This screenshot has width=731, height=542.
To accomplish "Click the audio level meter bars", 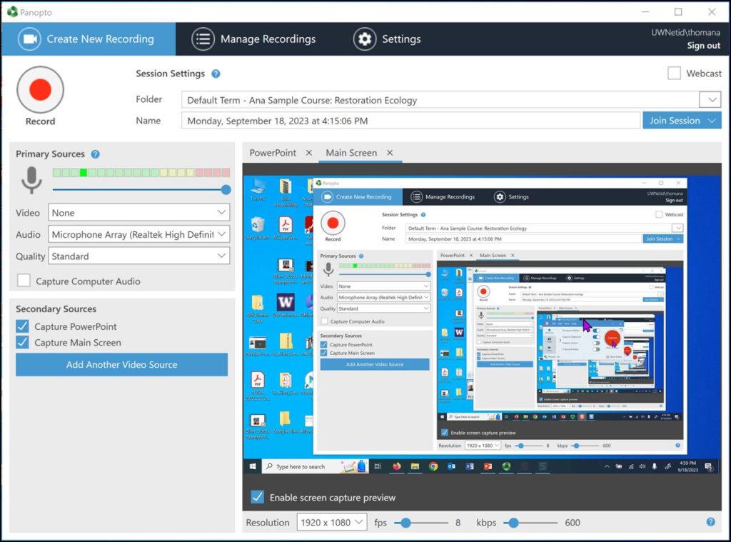I will point(141,173).
